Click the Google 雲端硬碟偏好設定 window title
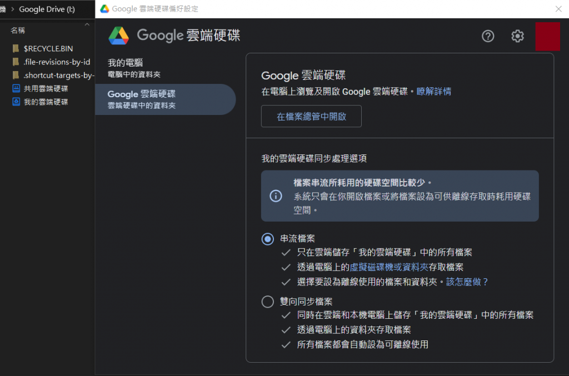 click(155, 9)
